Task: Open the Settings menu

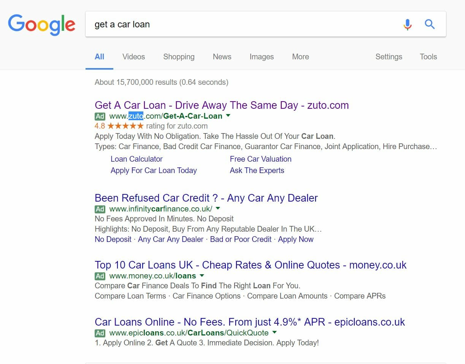Action: coord(389,57)
